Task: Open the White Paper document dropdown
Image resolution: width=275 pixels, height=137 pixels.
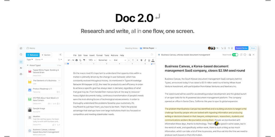Action: point(148,48)
